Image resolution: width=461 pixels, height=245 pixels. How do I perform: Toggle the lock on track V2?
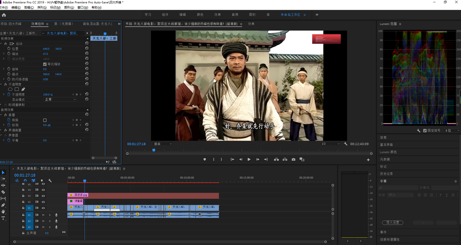[x=23, y=202]
